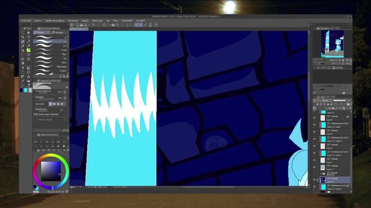The image size is (371, 208).
Task: Select the Move layer tool
Action: 28,37
